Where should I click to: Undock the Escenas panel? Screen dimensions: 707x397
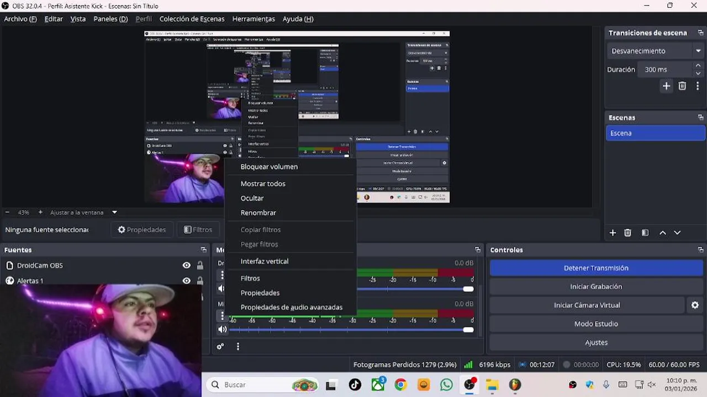tap(700, 117)
